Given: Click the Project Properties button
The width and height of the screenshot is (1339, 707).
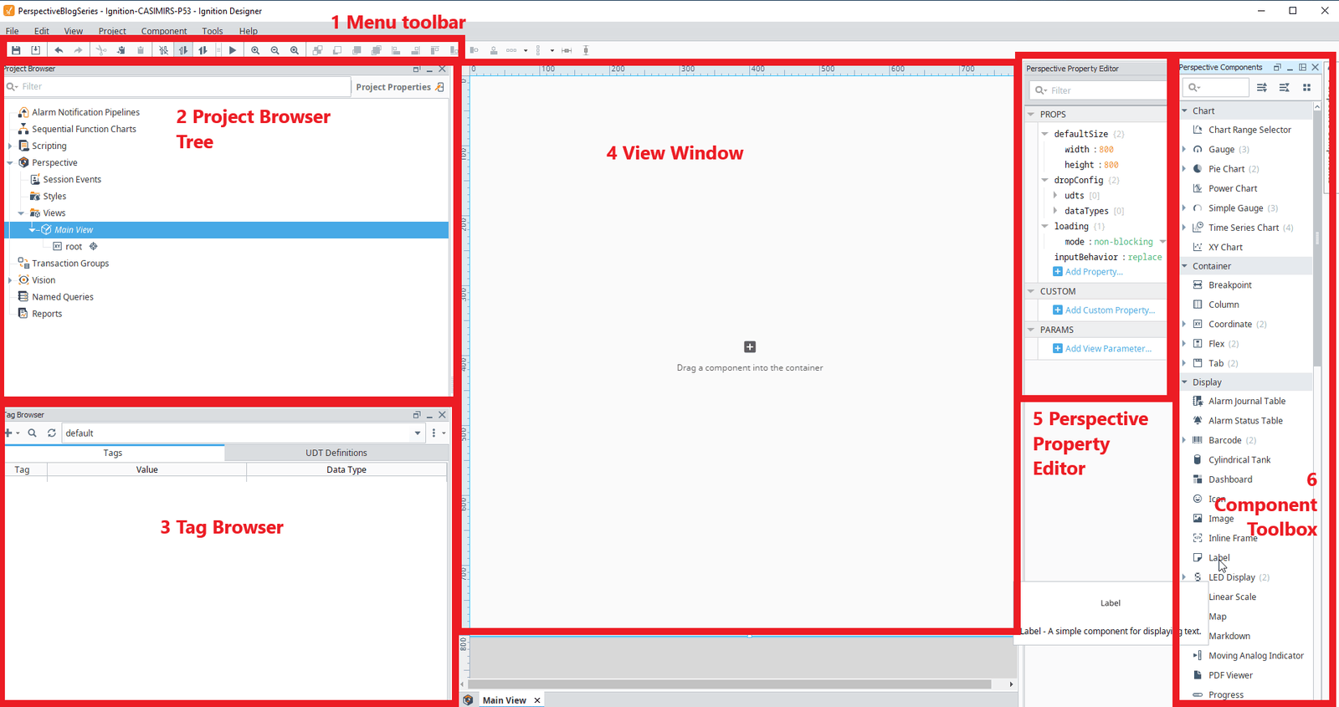Looking at the screenshot, I should (401, 87).
